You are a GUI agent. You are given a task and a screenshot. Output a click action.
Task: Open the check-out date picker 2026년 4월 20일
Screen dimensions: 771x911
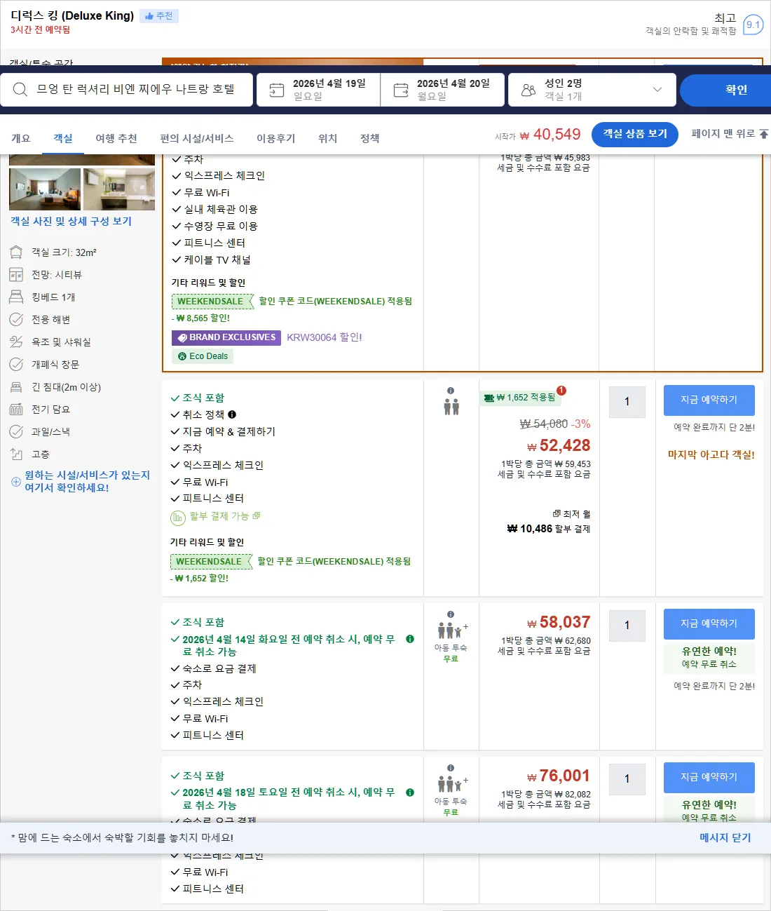point(443,90)
